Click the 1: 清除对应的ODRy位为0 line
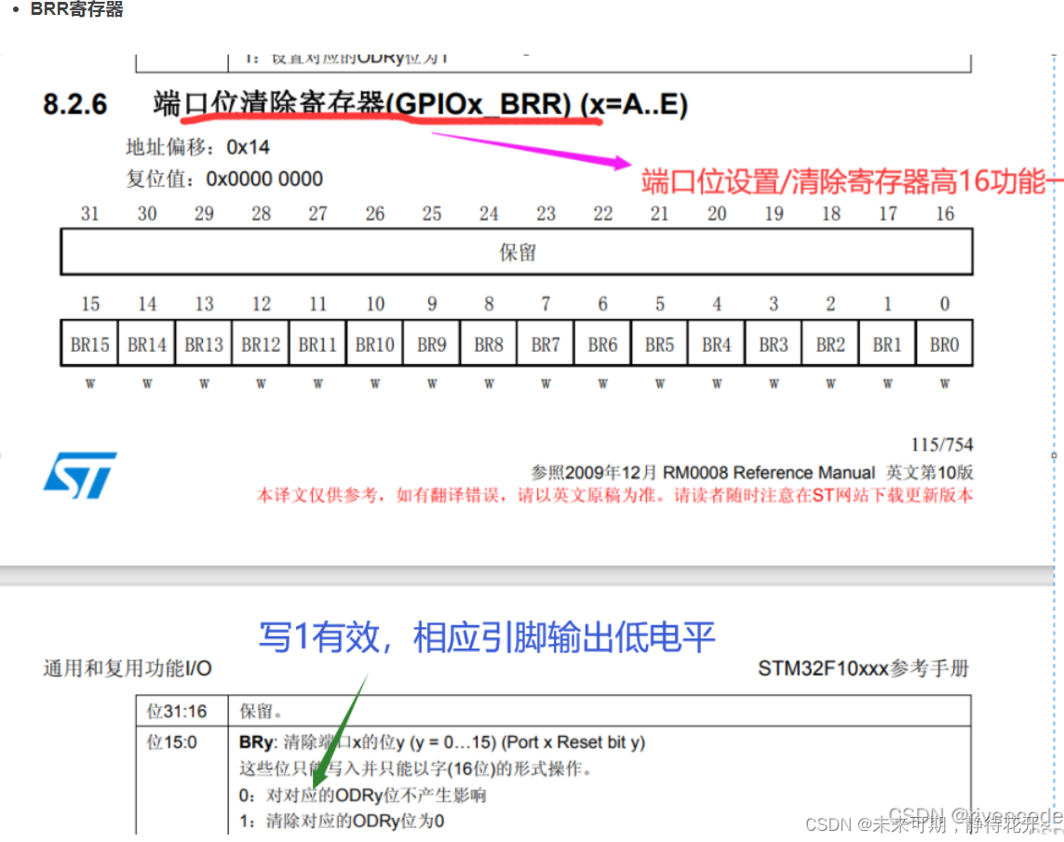 pyautogui.click(x=342, y=821)
